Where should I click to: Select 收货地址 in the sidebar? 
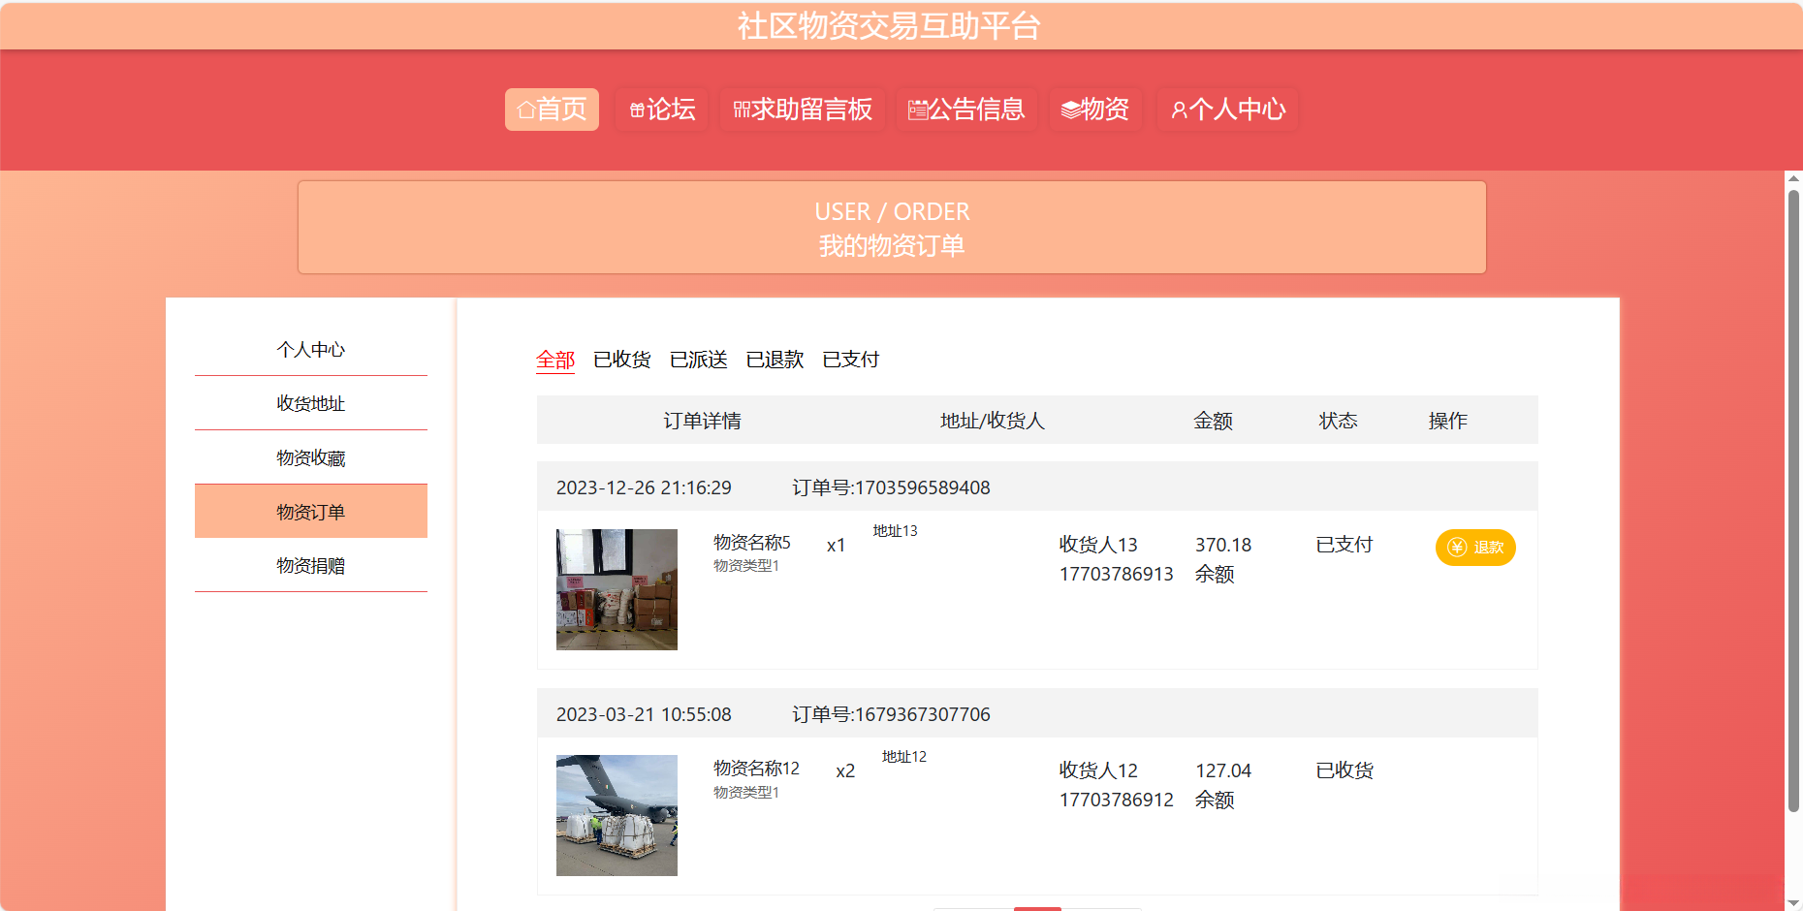311,403
